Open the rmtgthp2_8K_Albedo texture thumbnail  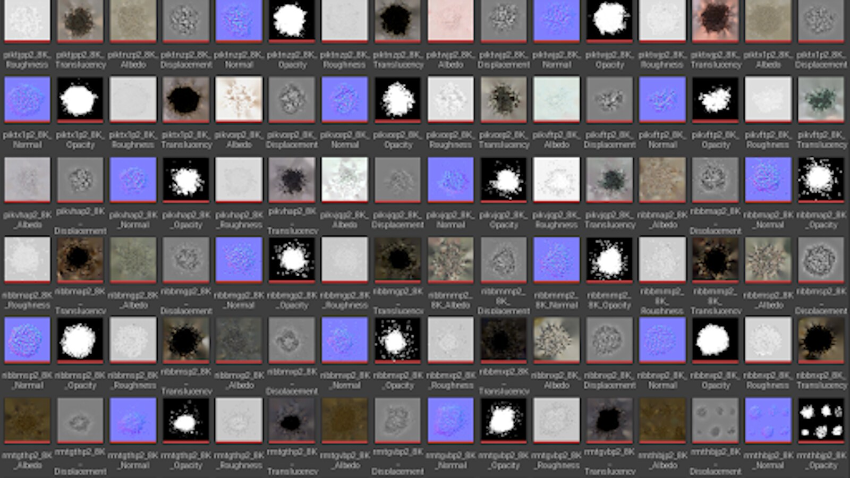click(x=27, y=420)
